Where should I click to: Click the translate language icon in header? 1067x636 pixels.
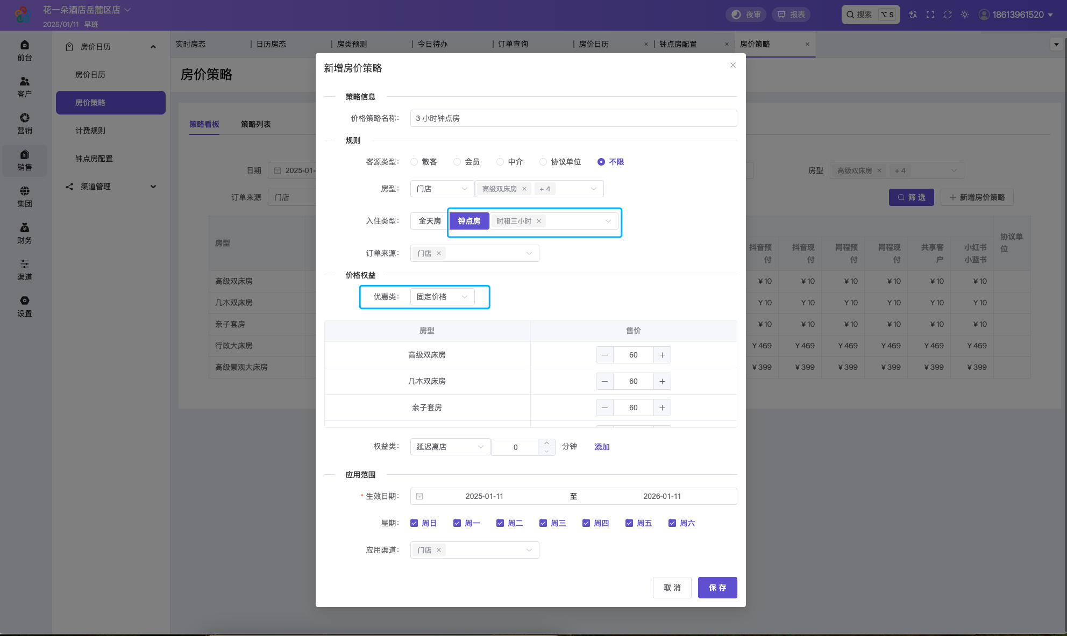pyautogui.click(x=913, y=15)
